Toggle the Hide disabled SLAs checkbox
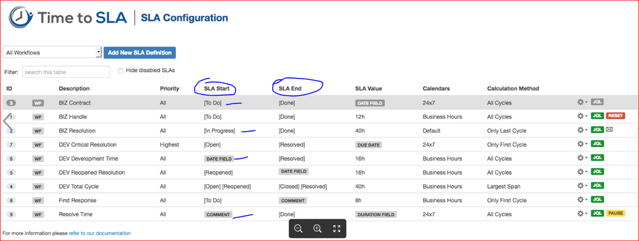This screenshot has height=241, width=639. pyautogui.click(x=120, y=70)
